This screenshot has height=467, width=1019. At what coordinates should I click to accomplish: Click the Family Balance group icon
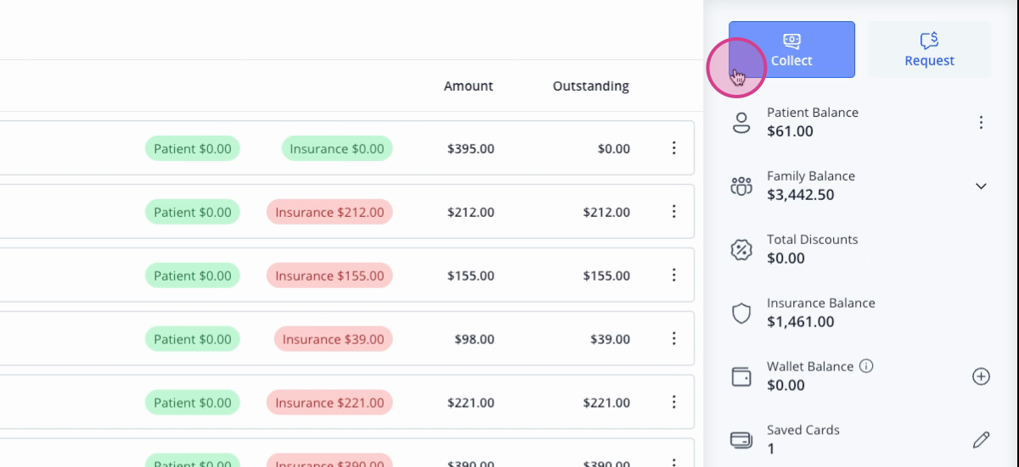(x=741, y=186)
